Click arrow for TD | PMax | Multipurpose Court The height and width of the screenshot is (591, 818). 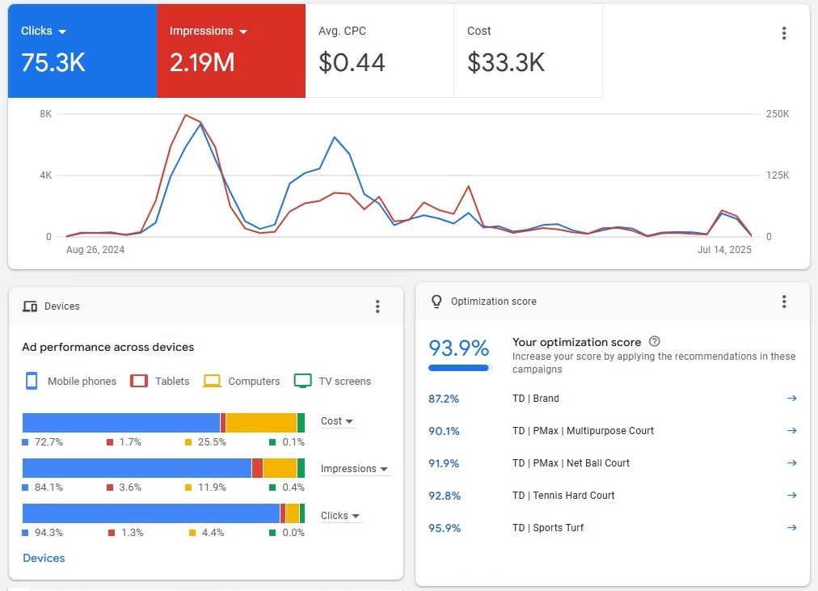coord(791,431)
